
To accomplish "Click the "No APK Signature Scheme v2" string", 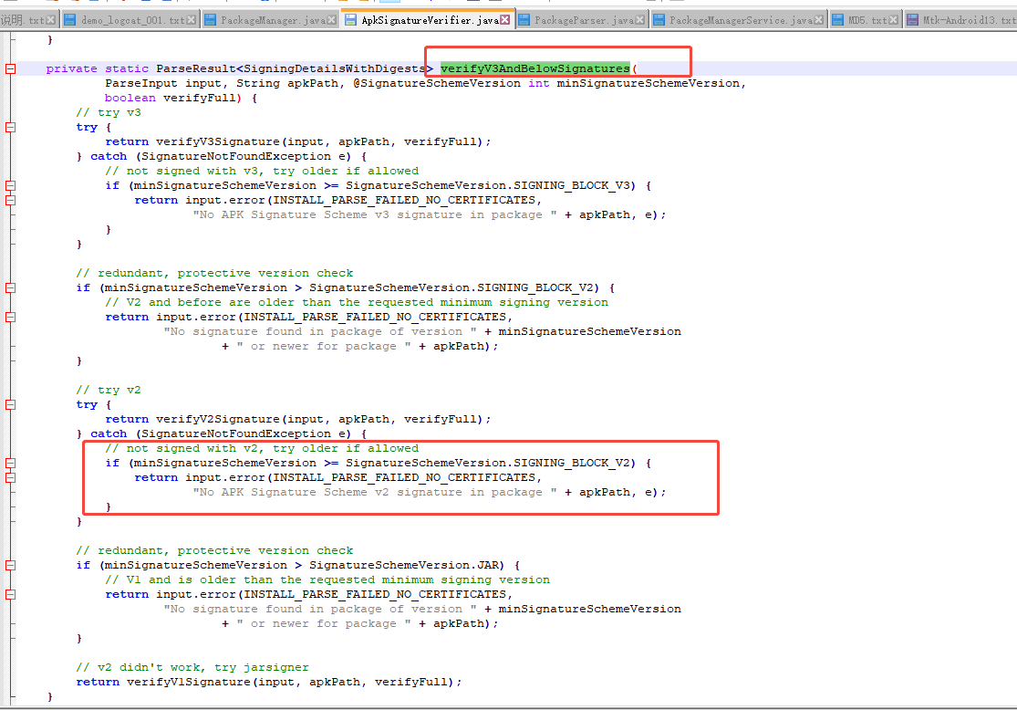I will pos(375,492).
